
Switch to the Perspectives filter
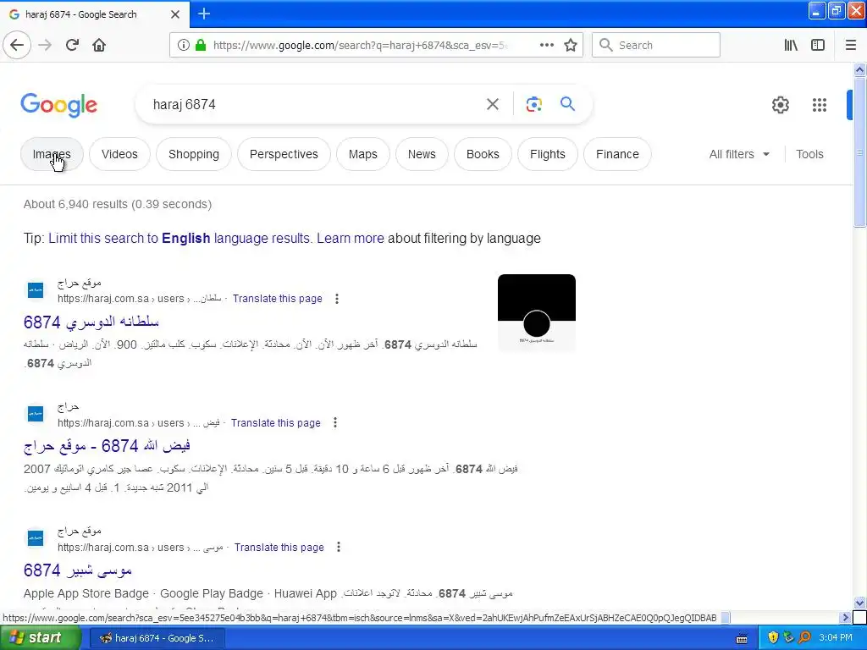(284, 154)
